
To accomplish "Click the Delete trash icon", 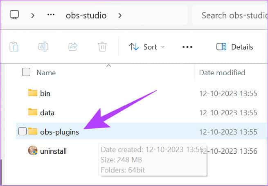I will click(x=102, y=47).
